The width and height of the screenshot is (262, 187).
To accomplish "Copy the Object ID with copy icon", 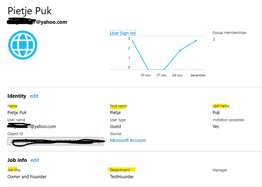I will (100, 142).
